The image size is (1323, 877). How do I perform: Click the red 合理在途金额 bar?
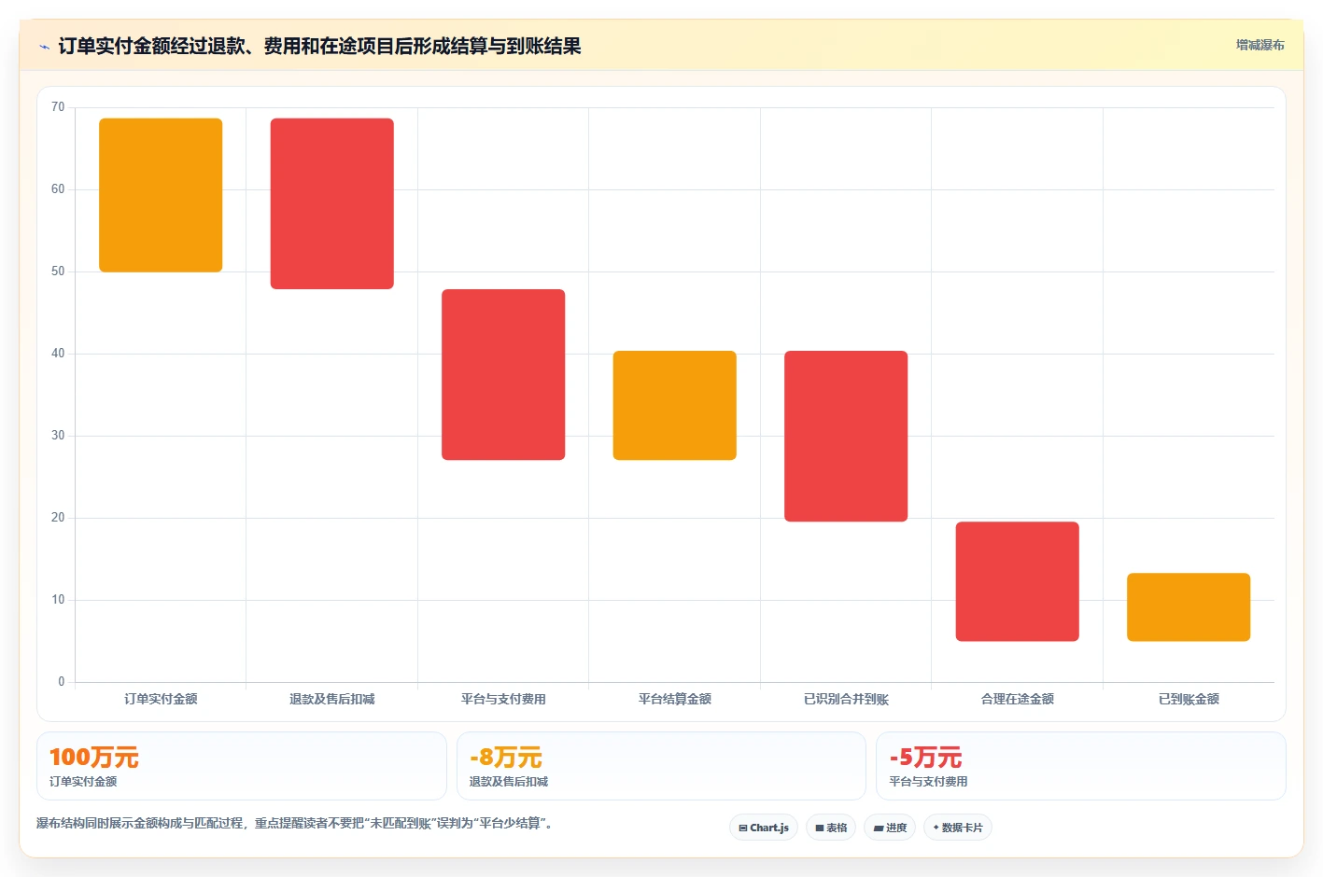(x=1018, y=581)
